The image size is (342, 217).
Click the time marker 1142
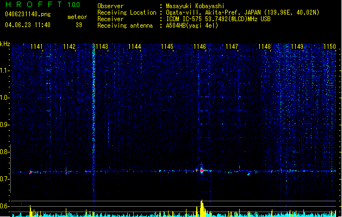click(69, 47)
